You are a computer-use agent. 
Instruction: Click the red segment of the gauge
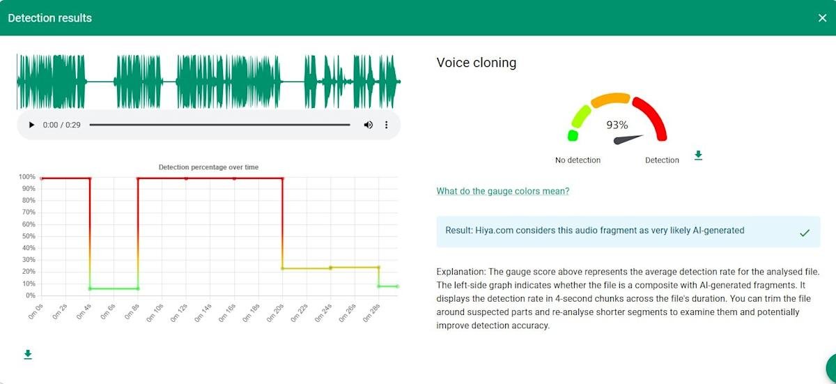pos(651,117)
